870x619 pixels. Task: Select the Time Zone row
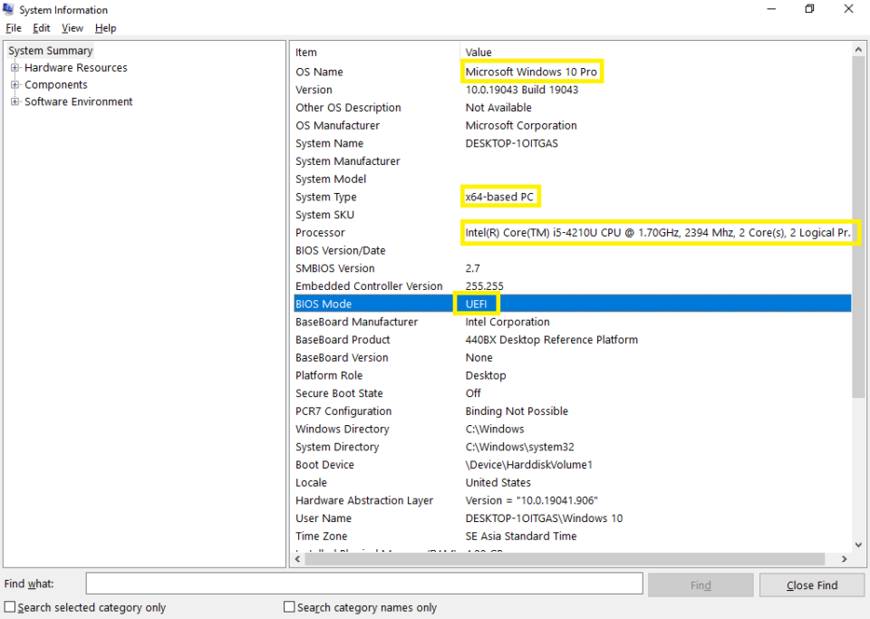tap(572, 537)
